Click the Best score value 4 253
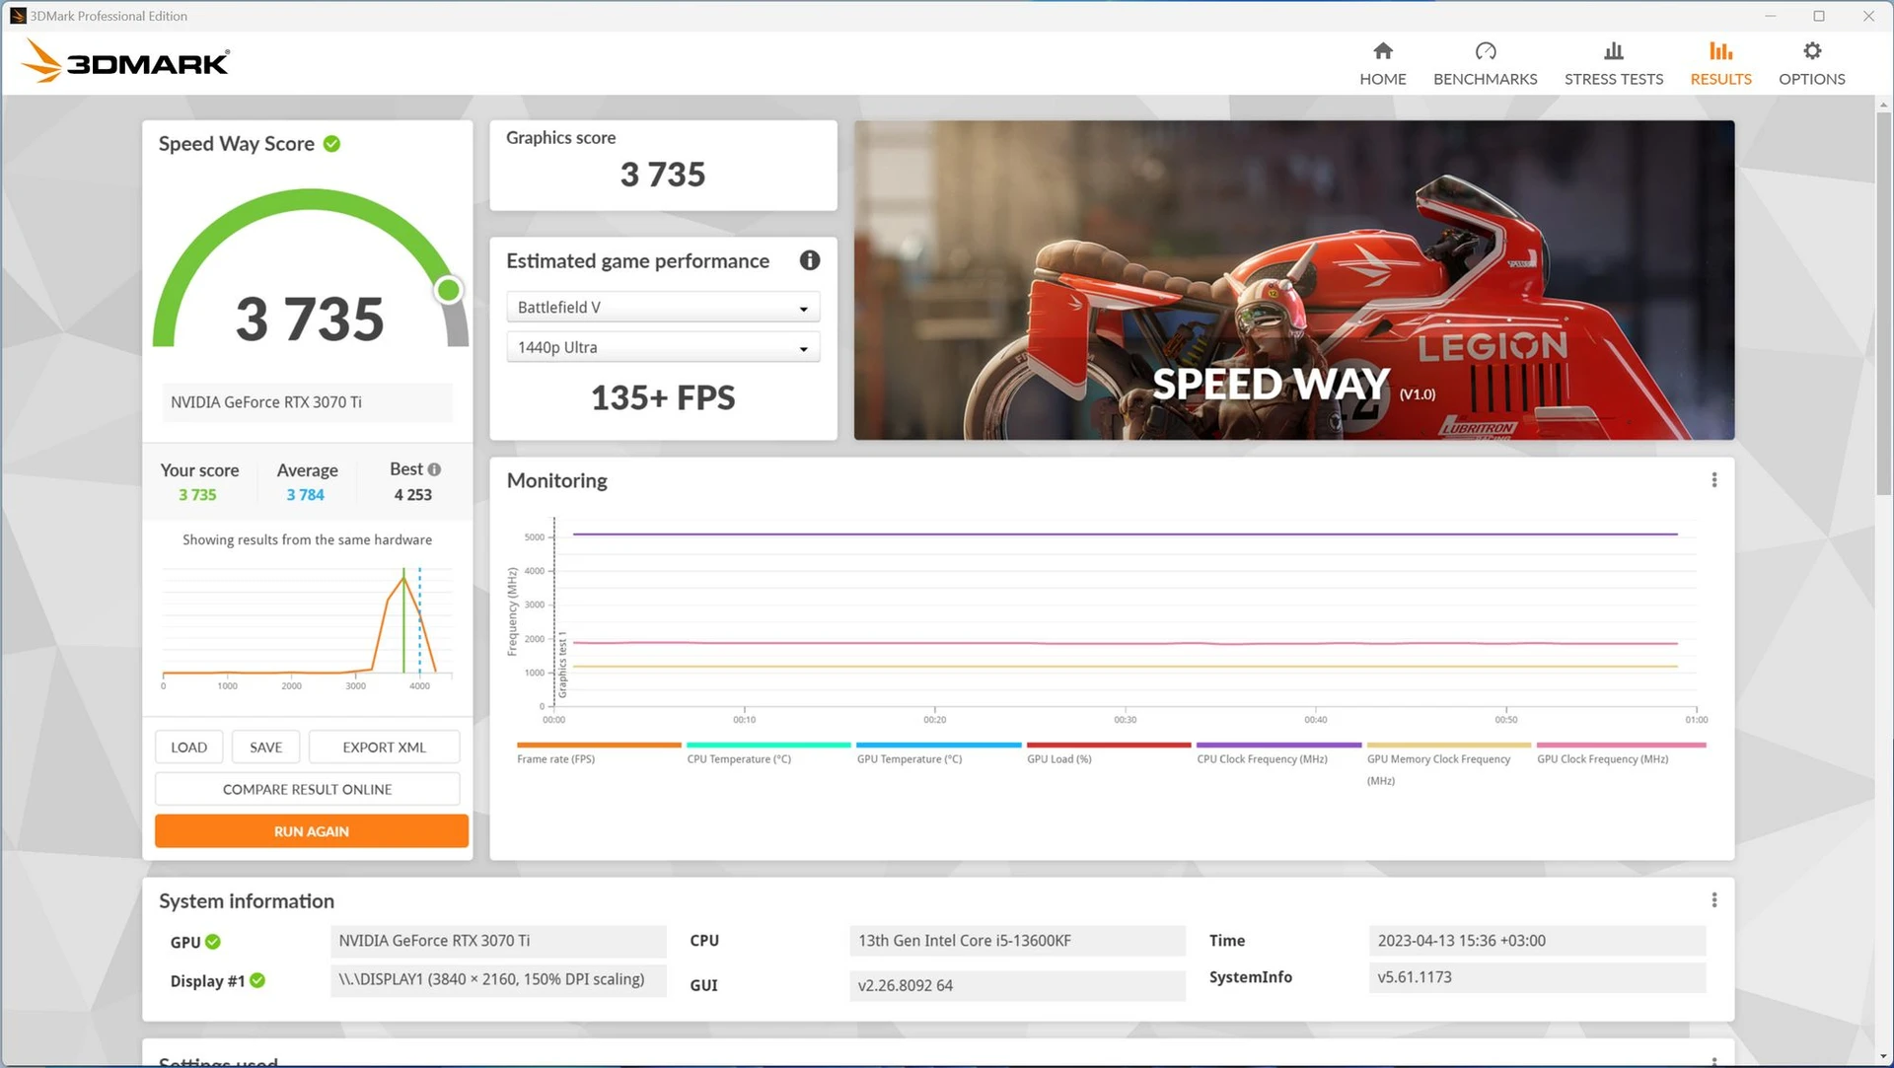The image size is (1894, 1068). pos(412,495)
